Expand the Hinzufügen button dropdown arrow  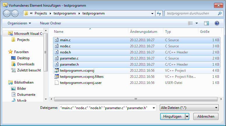(187, 116)
